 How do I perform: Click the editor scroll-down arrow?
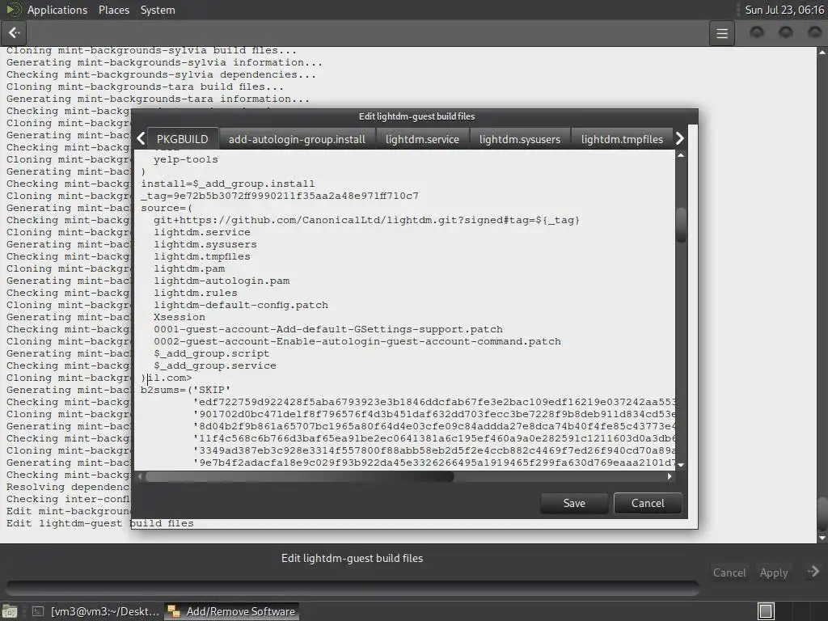(x=681, y=465)
